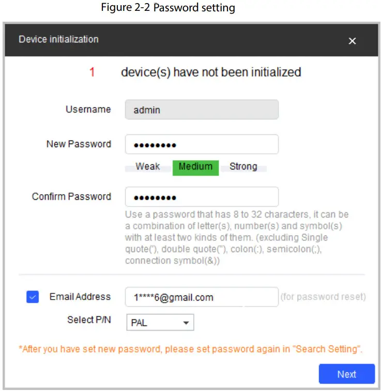The height and width of the screenshot is (391, 382).
Task: Click the green Medium strength indicator
Action: (x=195, y=167)
